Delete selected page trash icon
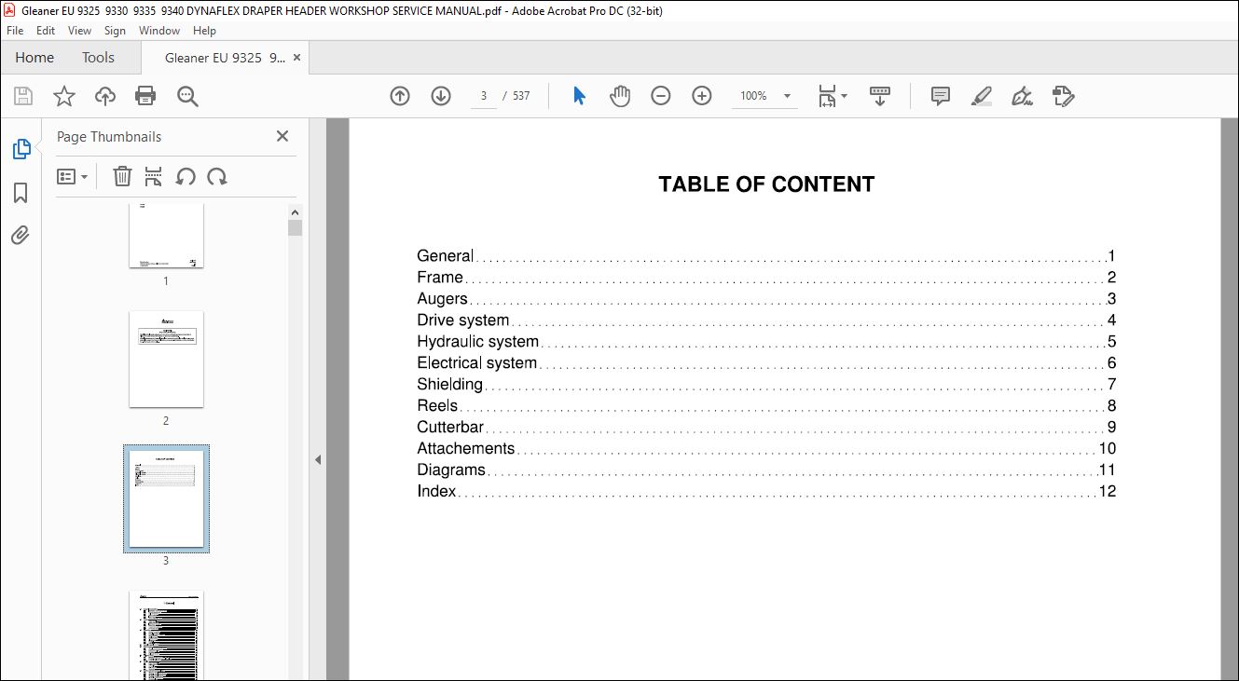This screenshot has width=1239, height=681. click(x=122, y=176)
